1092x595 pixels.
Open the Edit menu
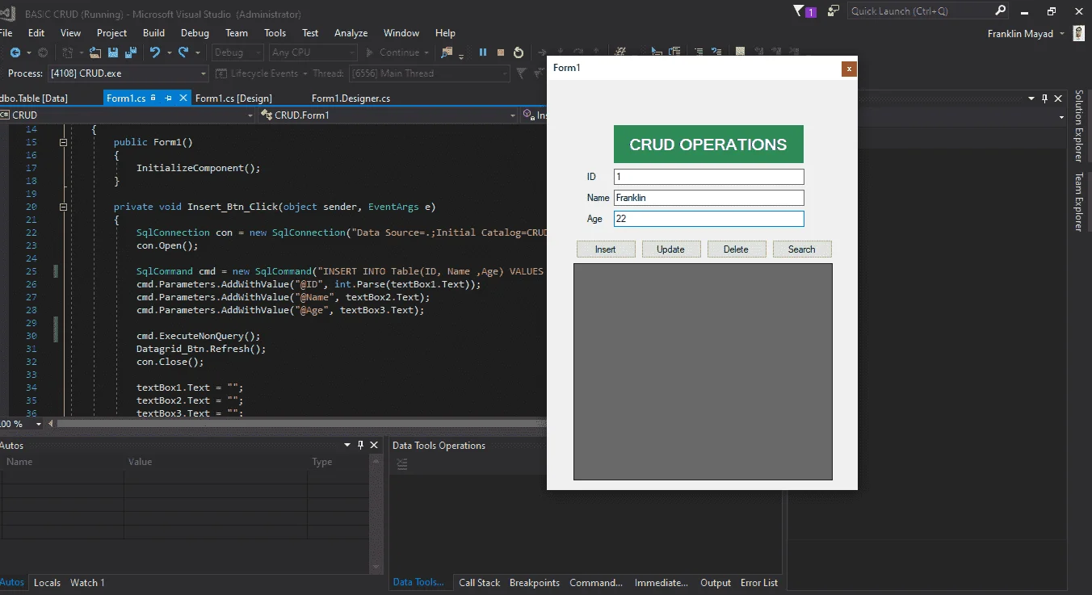tap(36, 33)
